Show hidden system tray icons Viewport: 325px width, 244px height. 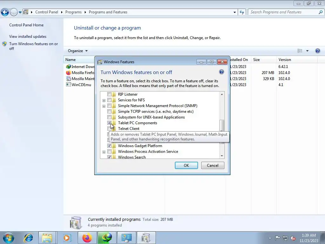270,238
